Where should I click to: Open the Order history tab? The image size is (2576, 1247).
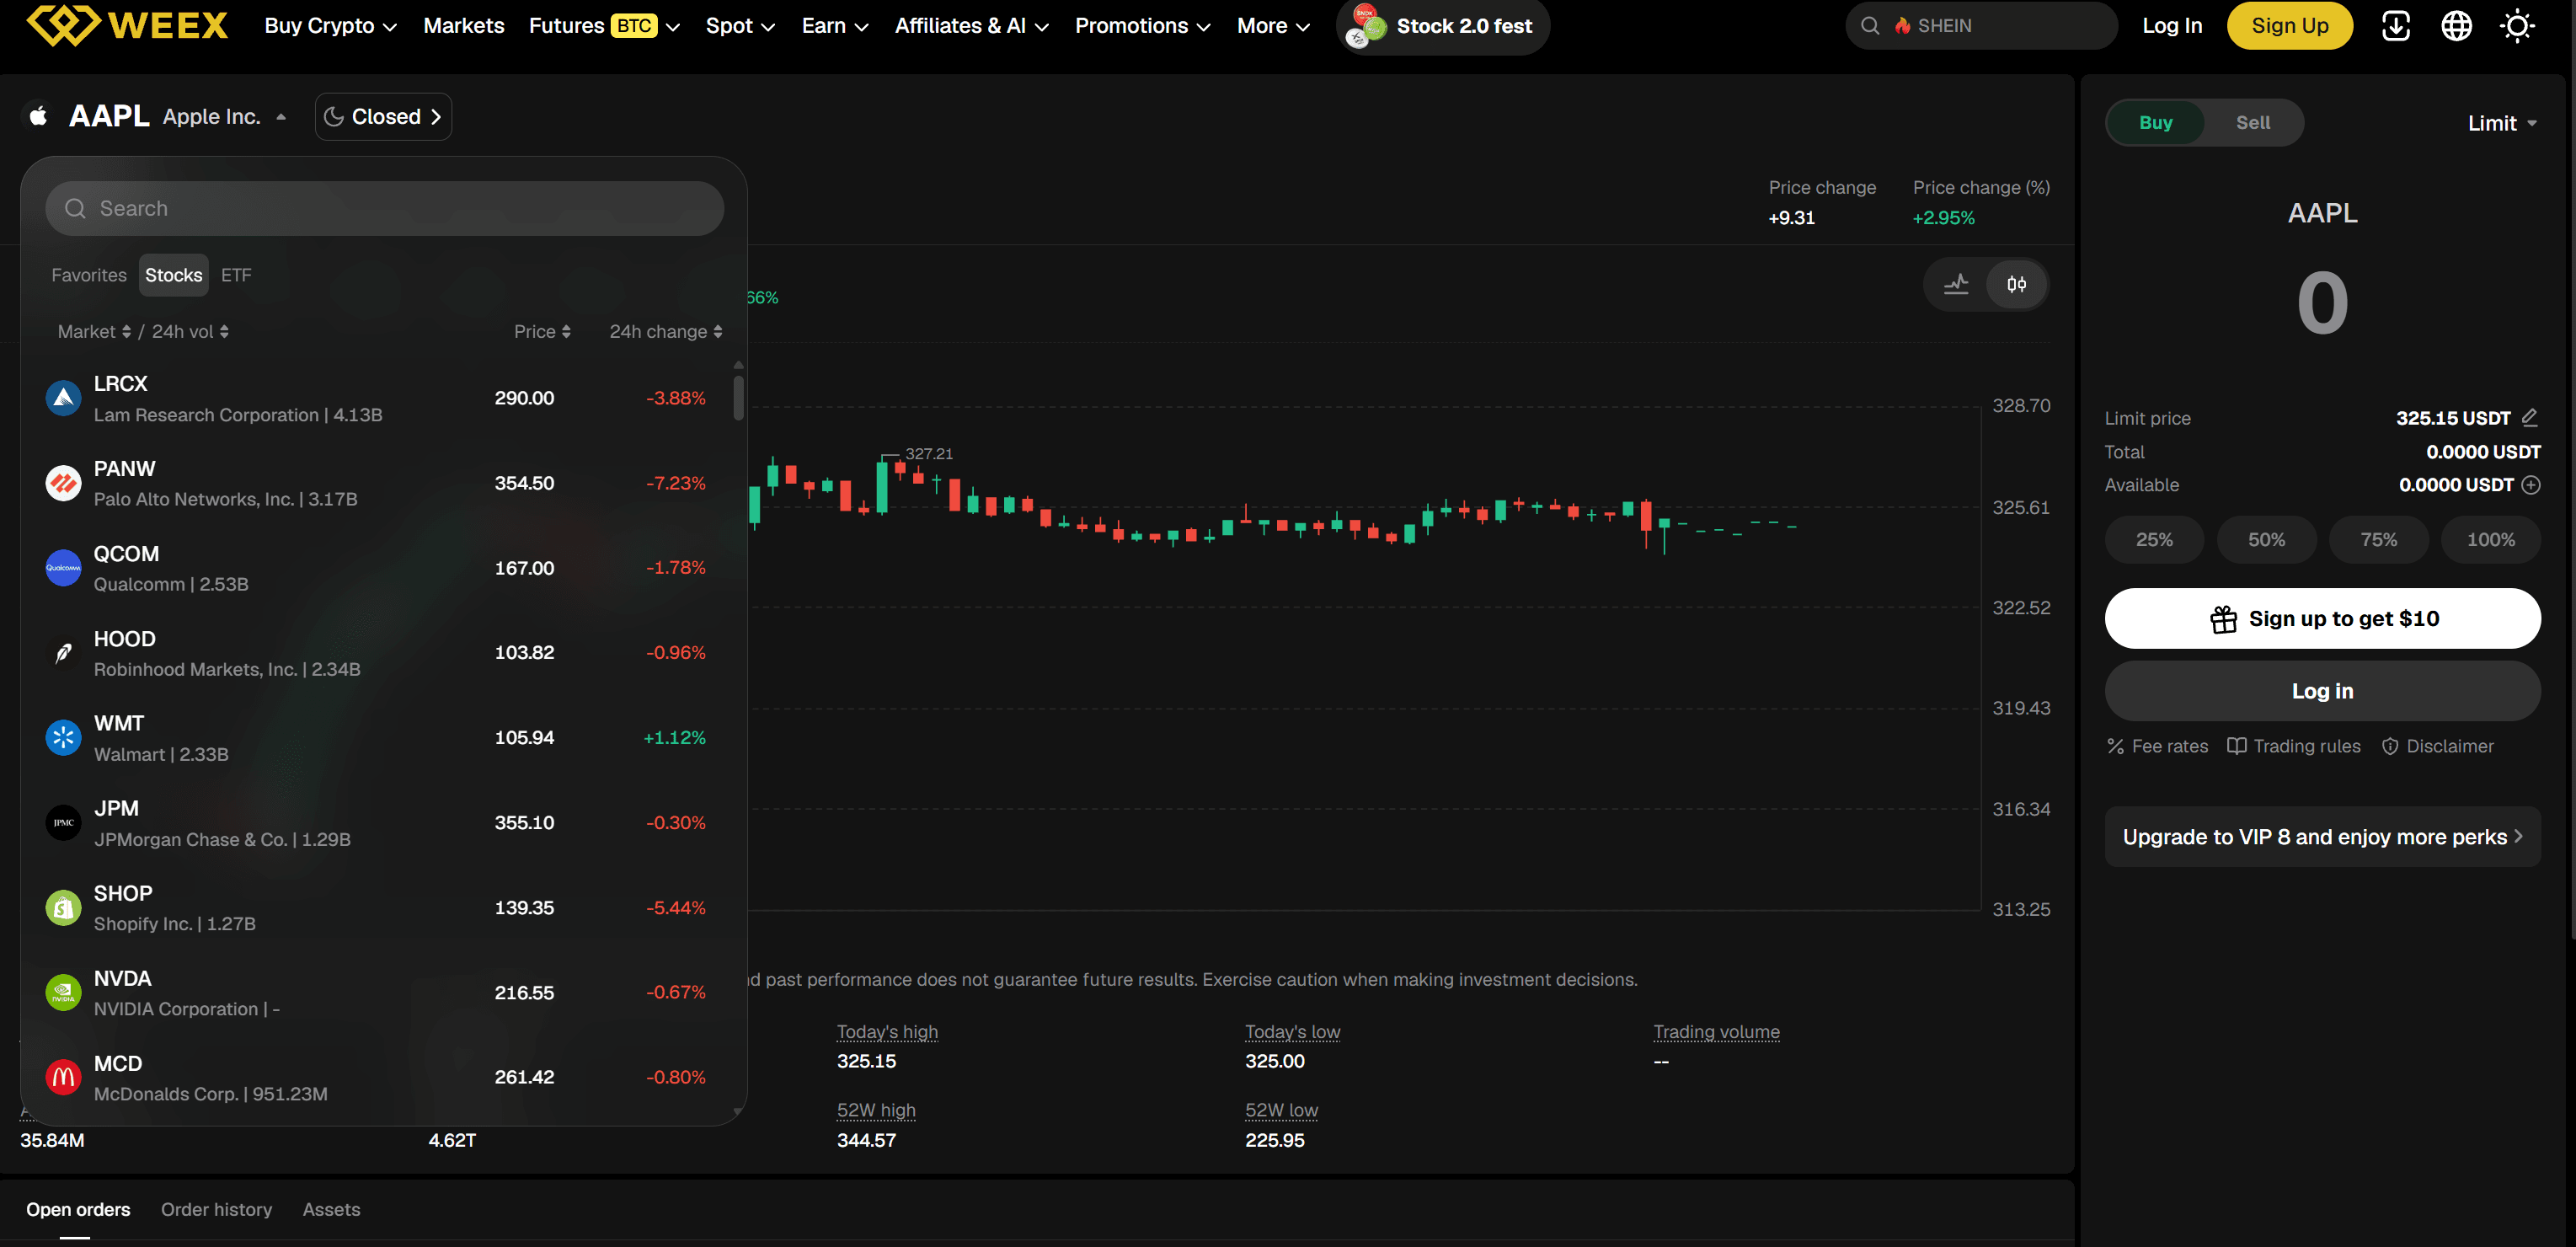[216, 1209]
